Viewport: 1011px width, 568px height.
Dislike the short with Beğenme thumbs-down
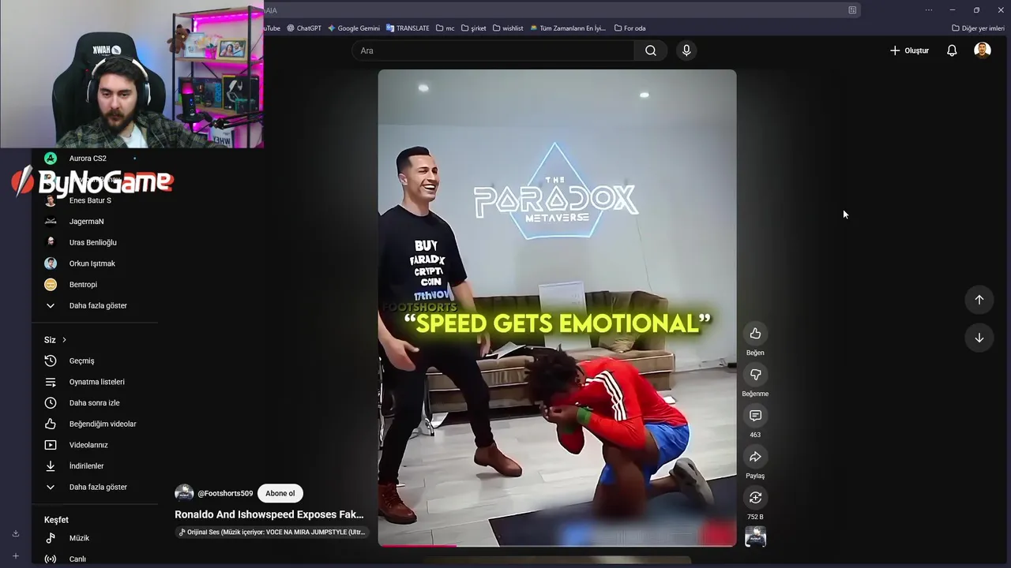pyautogui.click(x=755, y=375)
